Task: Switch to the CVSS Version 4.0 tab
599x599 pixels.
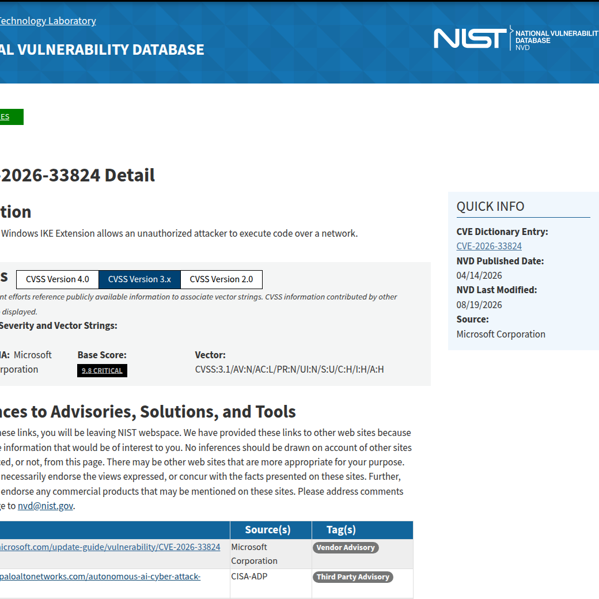Action: [57, 279]
